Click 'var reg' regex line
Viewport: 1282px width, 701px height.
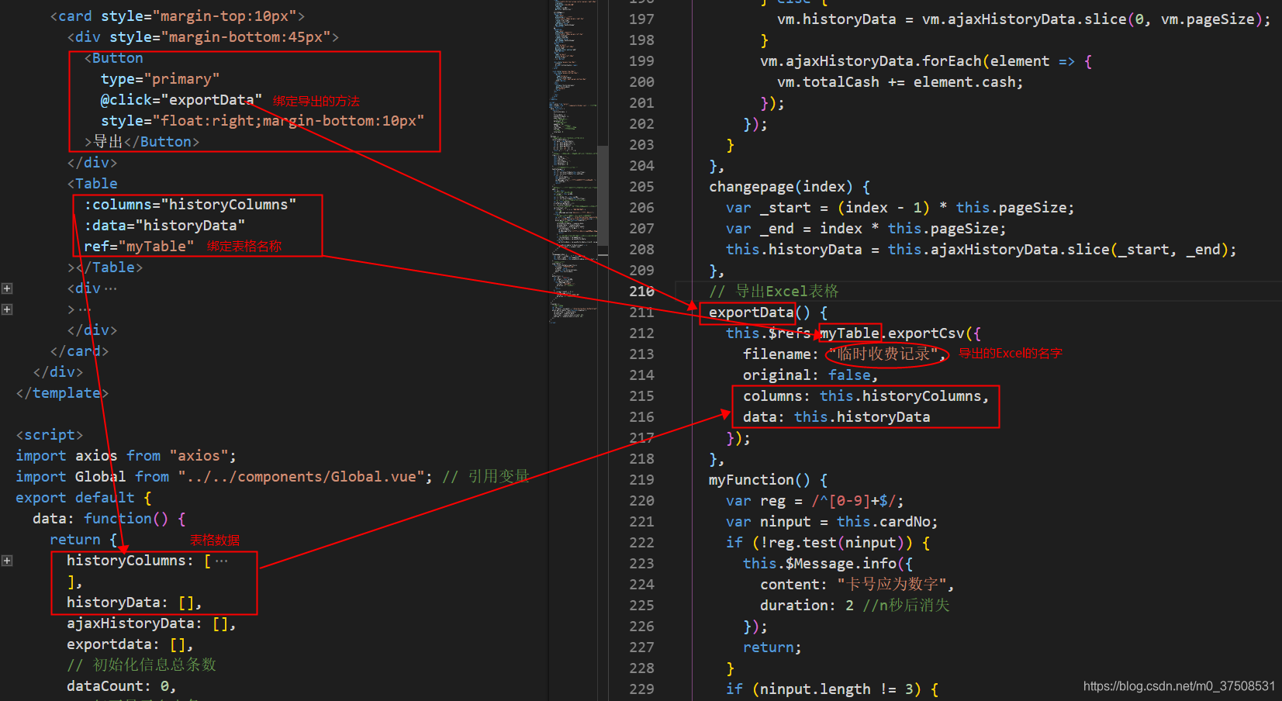point(814,501)
